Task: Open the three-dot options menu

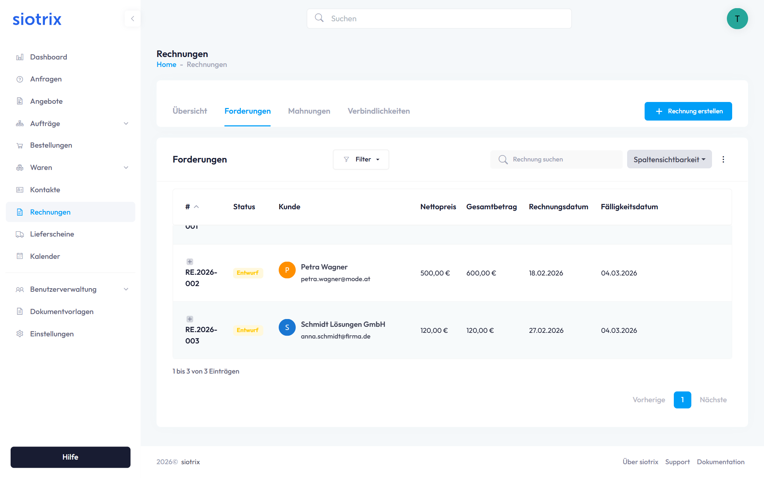Action: [723, 159]
